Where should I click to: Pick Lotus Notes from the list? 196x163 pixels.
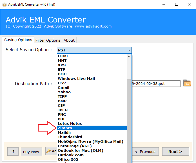click(x=92, y=123)
